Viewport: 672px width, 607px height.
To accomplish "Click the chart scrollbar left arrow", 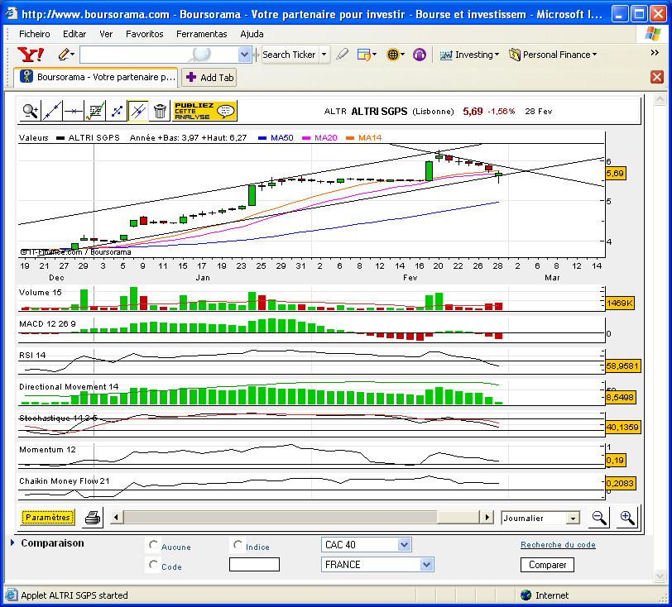I will pos(116,517).
